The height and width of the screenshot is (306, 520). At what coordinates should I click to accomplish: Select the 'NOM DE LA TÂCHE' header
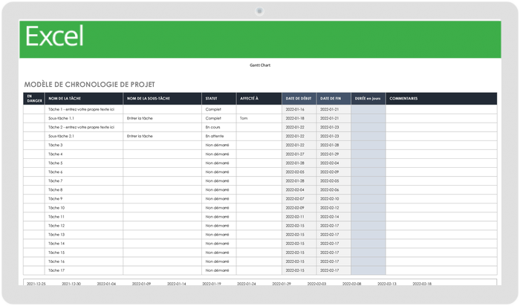coord(65,98)
